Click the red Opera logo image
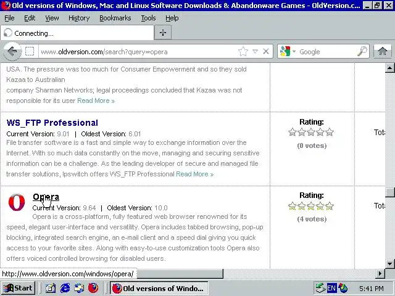 [x=17, y=202]
